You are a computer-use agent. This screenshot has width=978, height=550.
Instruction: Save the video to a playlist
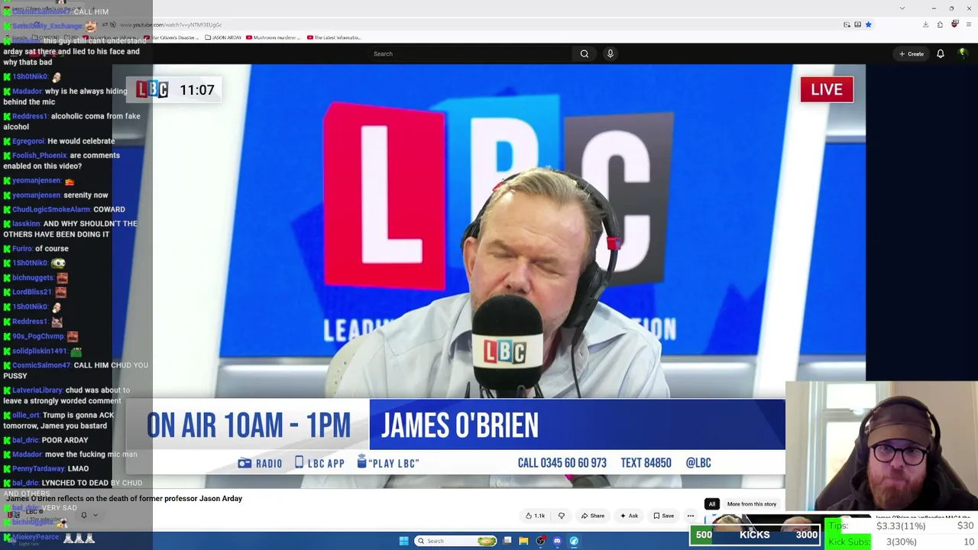coord(663,516)
